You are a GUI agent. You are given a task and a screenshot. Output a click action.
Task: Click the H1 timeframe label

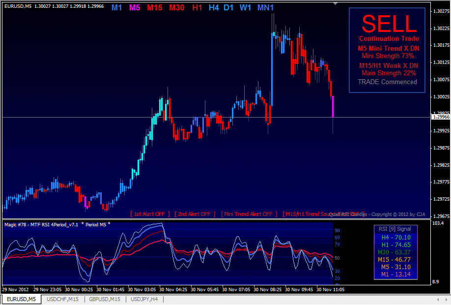(197, 8)
